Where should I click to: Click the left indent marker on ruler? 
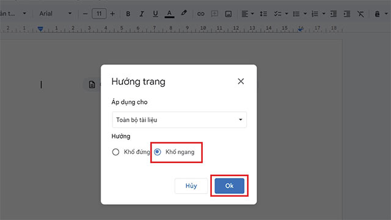(x=40, y=29)
